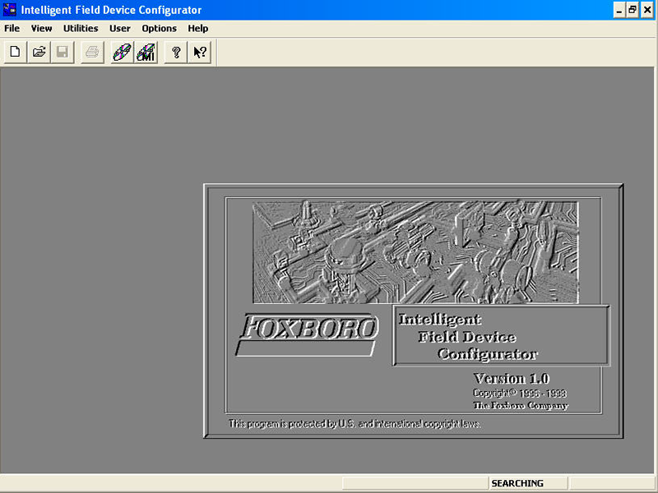
Task: Open the View menu
Action: [42, 28]
